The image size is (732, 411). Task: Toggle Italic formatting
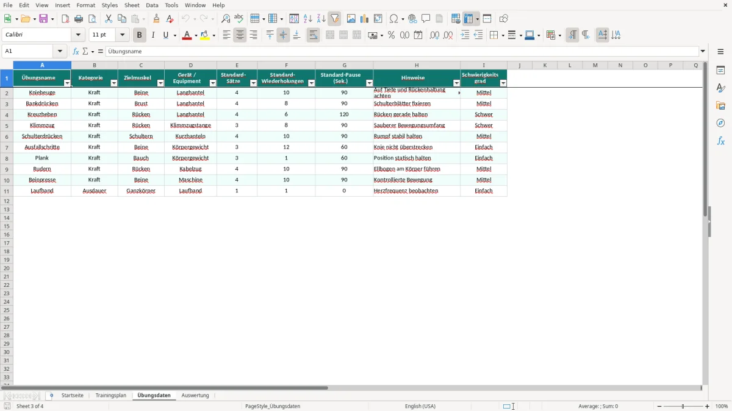coord(153,35)
